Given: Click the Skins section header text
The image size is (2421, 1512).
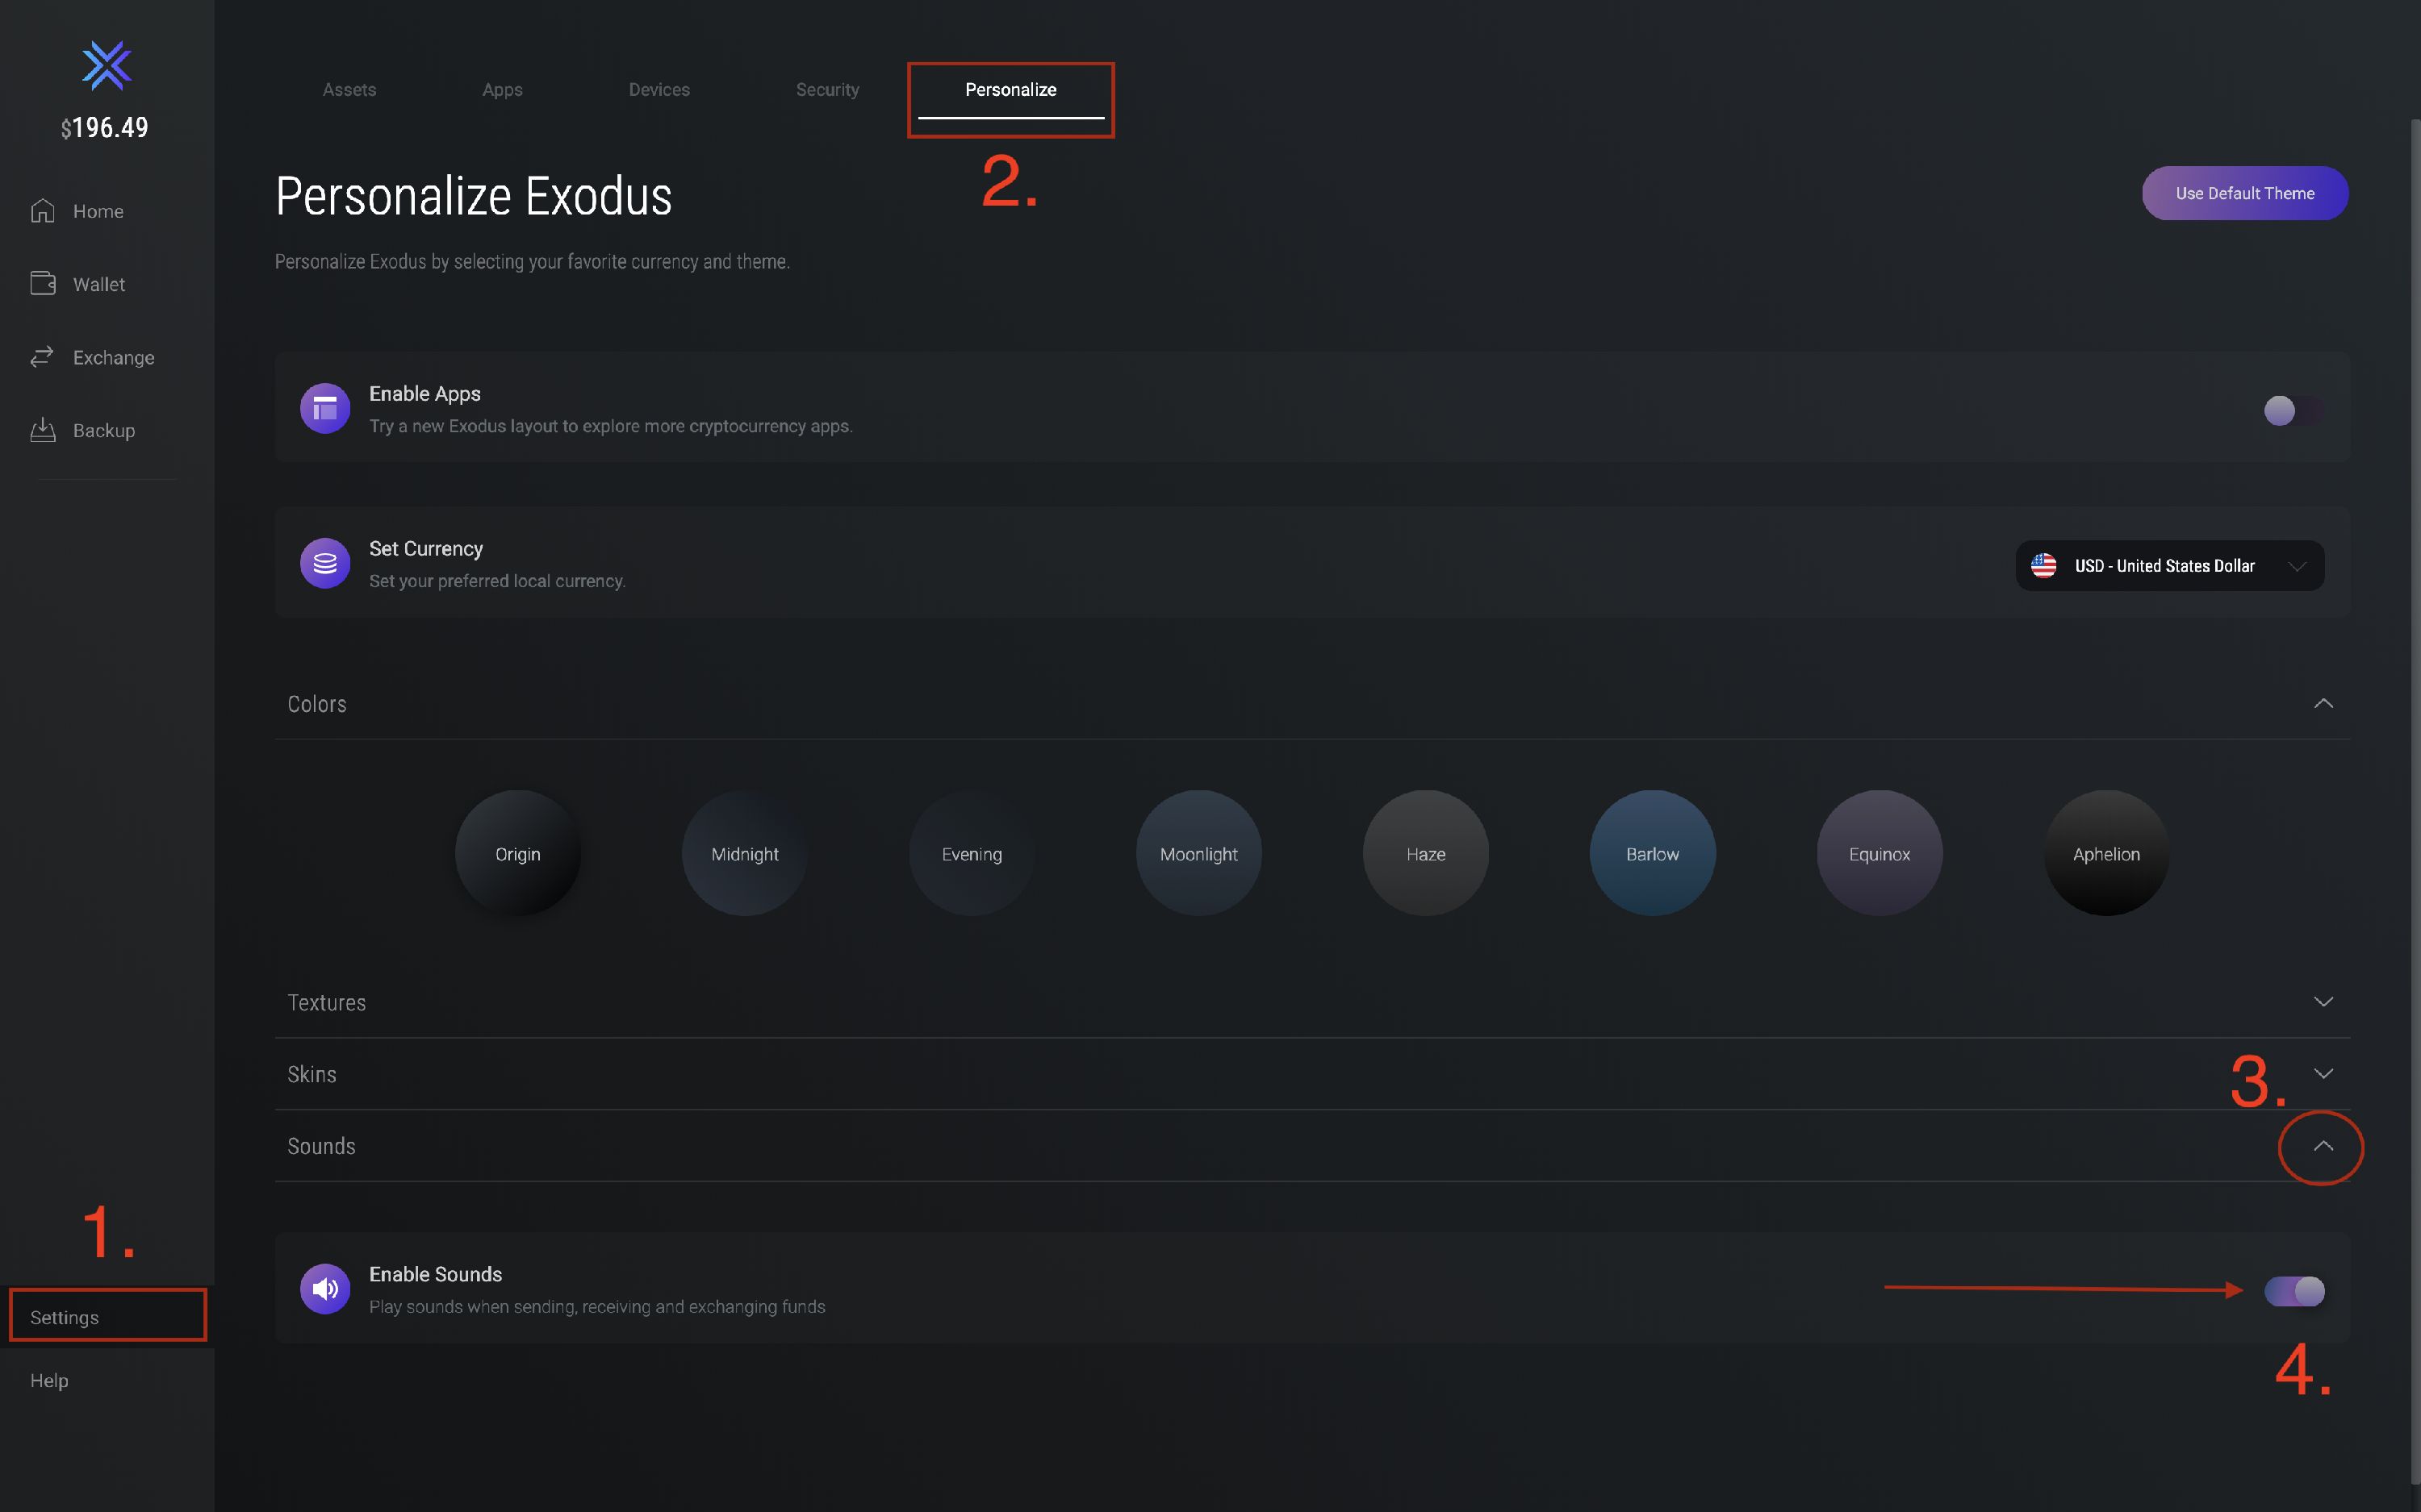Looking at the screenshot, I should [x=312, y=1074].
